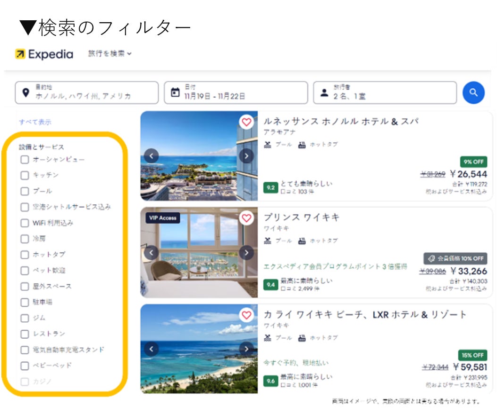Show previous photo of ルネッサンス ホノルル

pyautogui.click(x=151, y=156)
